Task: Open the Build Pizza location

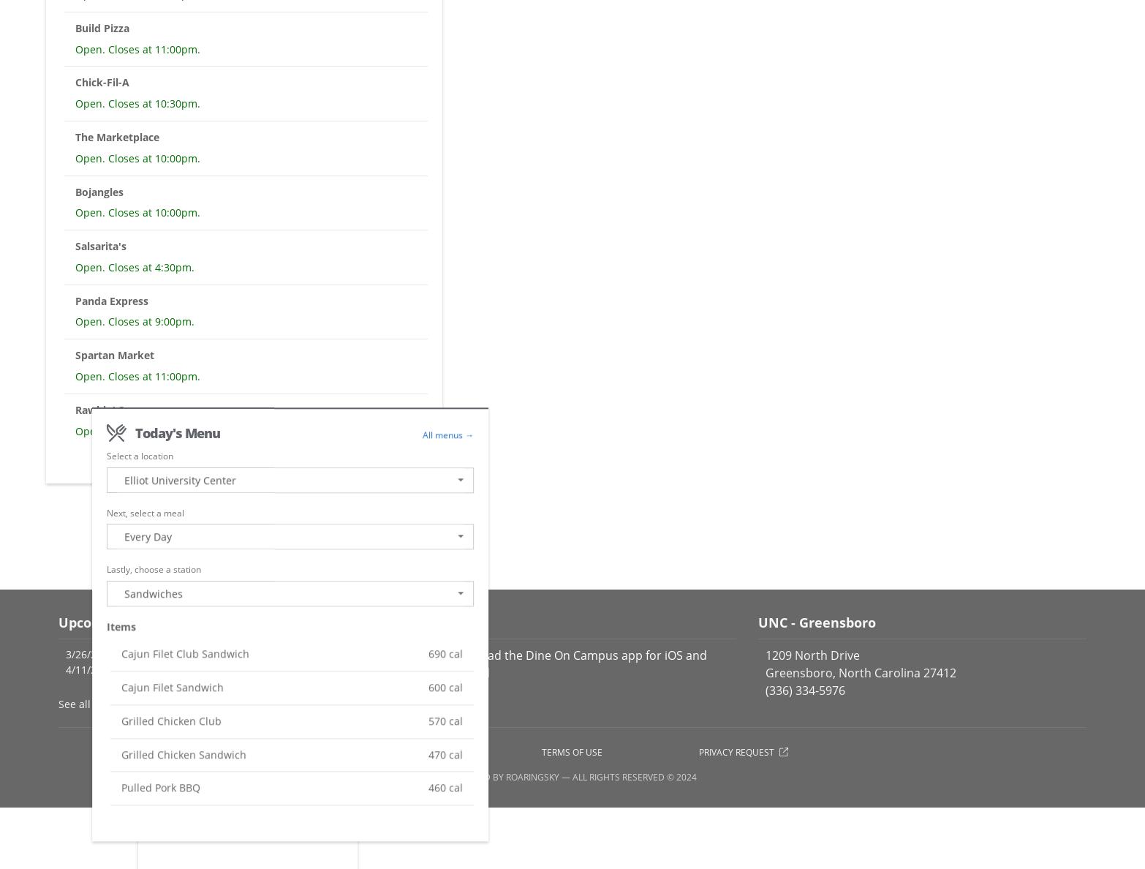Action: tap(102, 29)
